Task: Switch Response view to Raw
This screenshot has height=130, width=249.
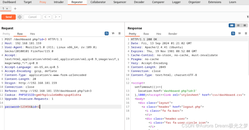Action: point(146,34)
